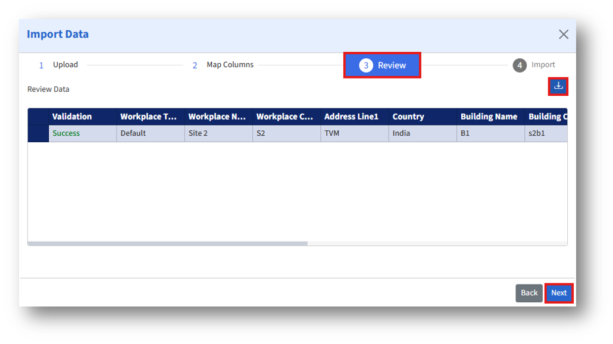Click the Workplace C... column header

(x=286, y=117)
